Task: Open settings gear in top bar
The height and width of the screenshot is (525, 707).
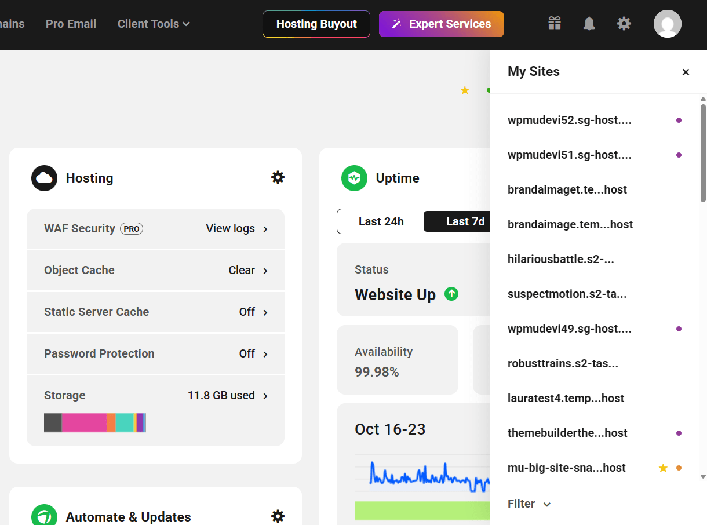Action: tap(624, 23)
